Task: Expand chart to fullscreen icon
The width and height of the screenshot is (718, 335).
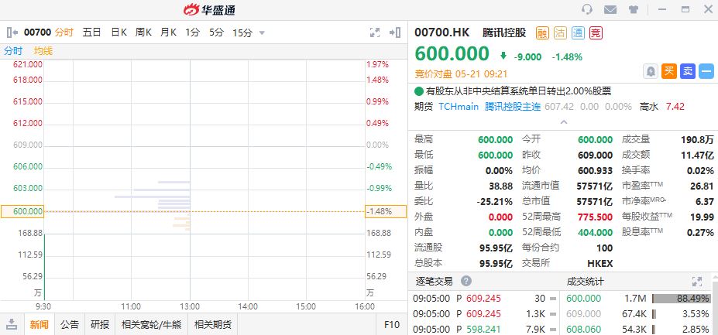Action: tap(375, 32)
